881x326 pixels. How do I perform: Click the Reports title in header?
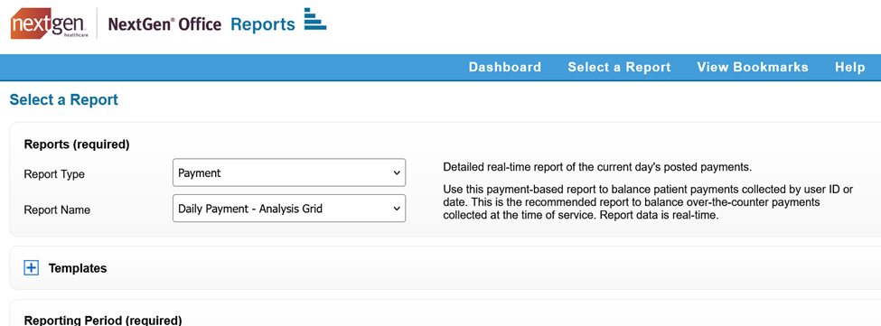[x=262, y=24]
